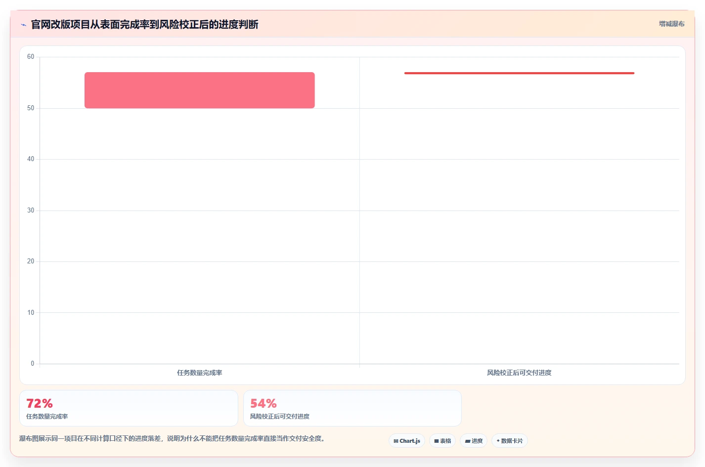
Task: Select the Chart.js tag chip
Action: click(x=407, y=441)
